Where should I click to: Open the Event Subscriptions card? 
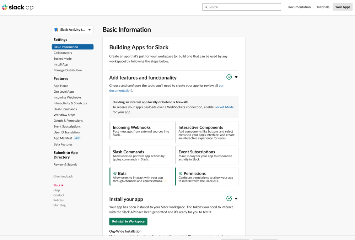click(x=207, y=155)
